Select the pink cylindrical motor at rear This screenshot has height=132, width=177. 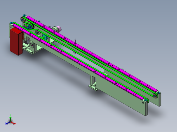pos(59,28)
